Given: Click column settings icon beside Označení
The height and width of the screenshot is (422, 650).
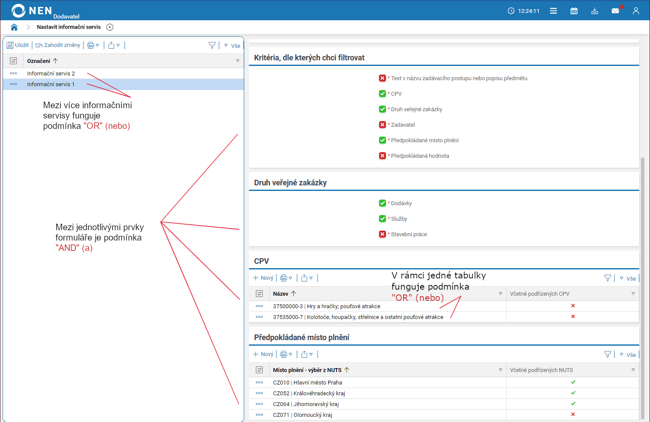Looking at the screenshot, I should [x=13, y=61].
